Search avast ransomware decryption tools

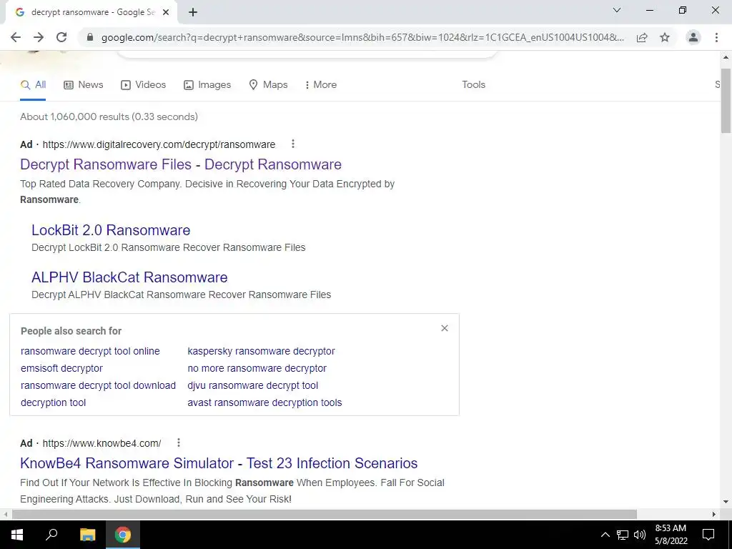[264, 402]
